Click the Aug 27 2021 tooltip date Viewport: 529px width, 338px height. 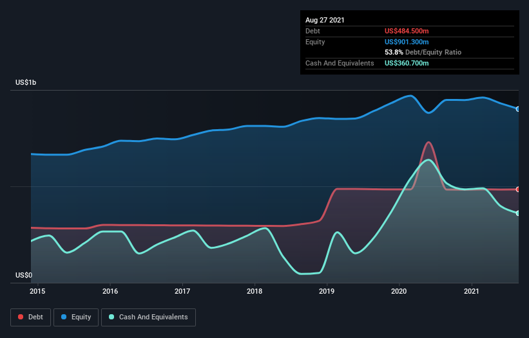325,20
